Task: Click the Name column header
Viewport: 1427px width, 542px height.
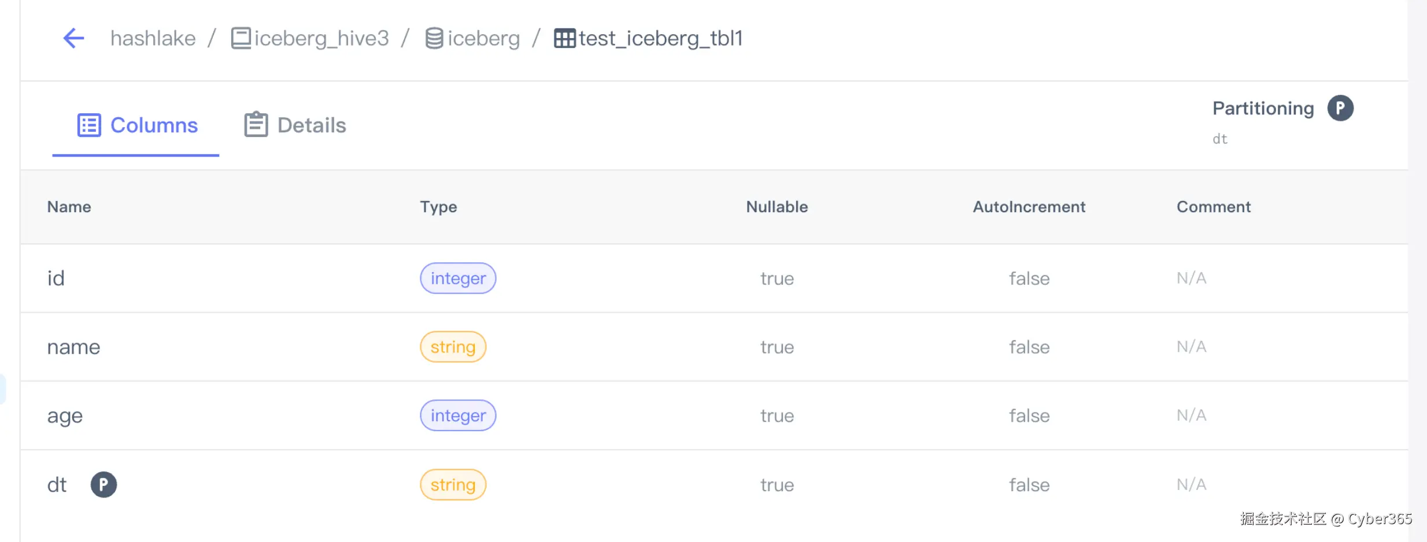Action: point(69,207)
